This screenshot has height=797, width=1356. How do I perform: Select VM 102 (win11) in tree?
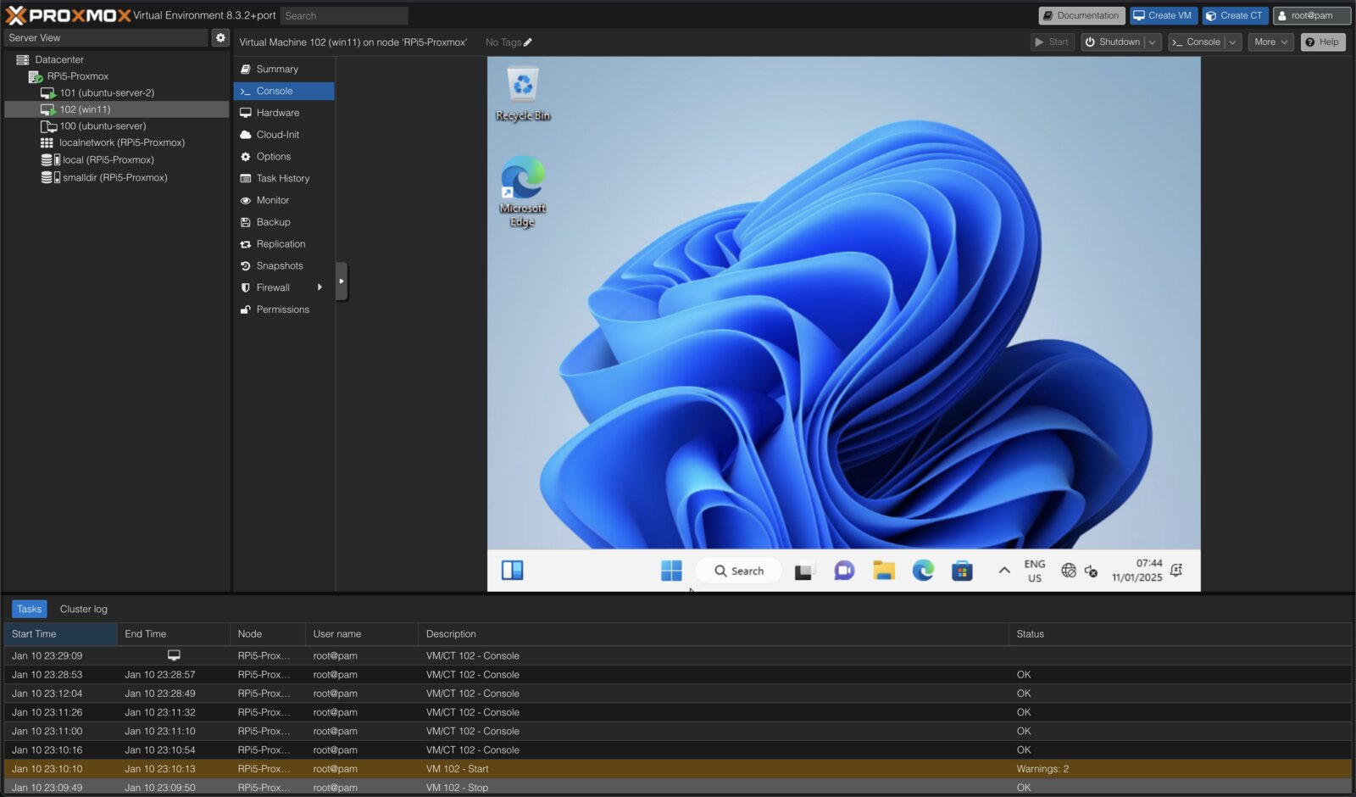(116, 109)
